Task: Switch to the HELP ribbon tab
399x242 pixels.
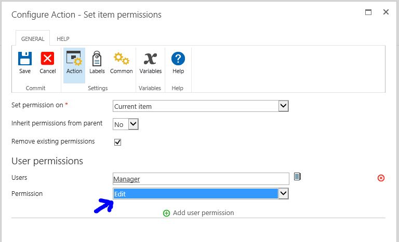Action: (63, 39)
